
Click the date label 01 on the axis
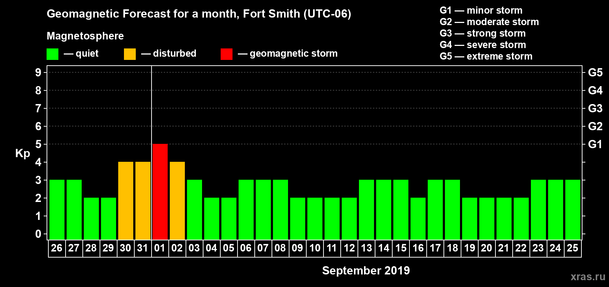point(160,248)
